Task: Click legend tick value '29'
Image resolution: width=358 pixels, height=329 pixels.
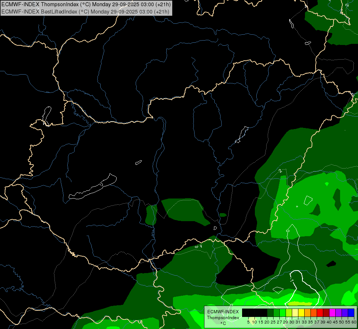Action: tap(286, 322)
